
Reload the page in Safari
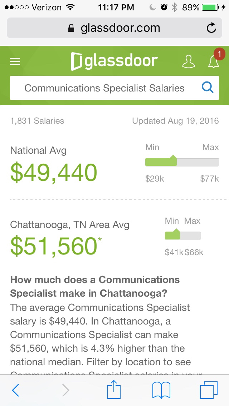(211, 28)
